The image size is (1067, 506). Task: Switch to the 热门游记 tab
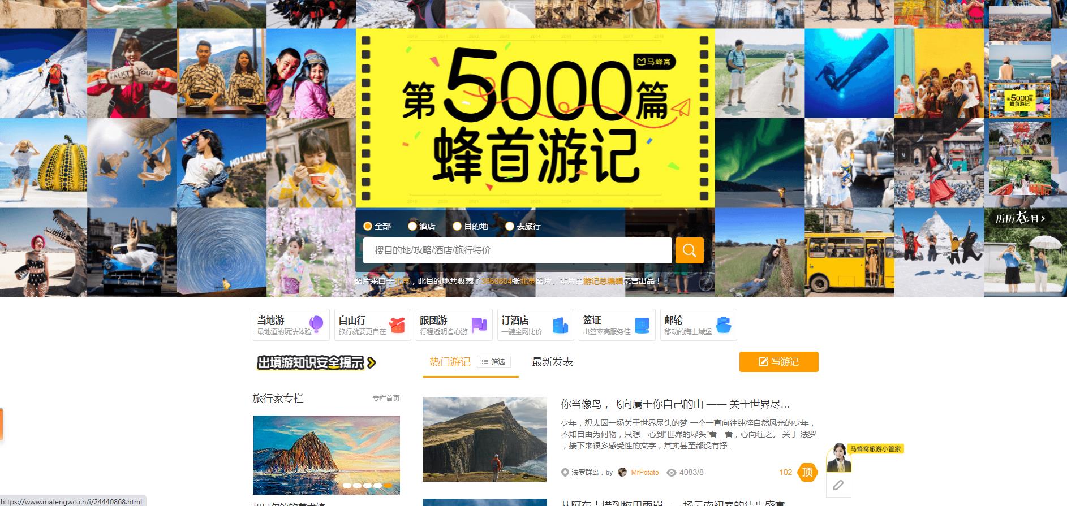click(450, 362)
